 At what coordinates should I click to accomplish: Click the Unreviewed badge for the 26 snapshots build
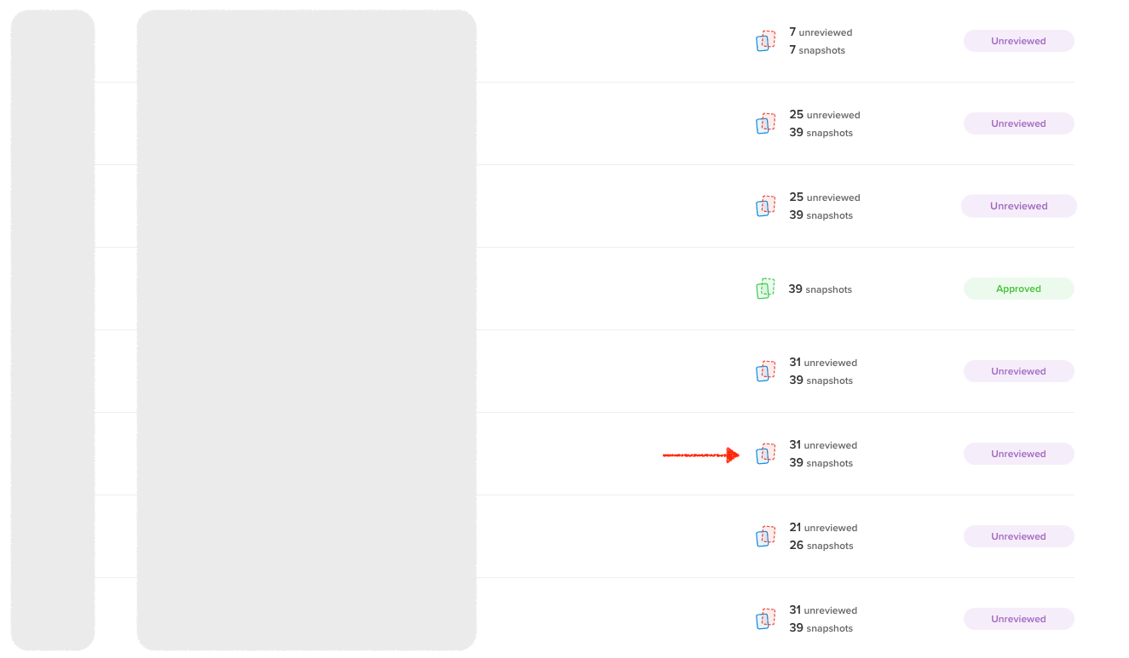pos(1018,536)
